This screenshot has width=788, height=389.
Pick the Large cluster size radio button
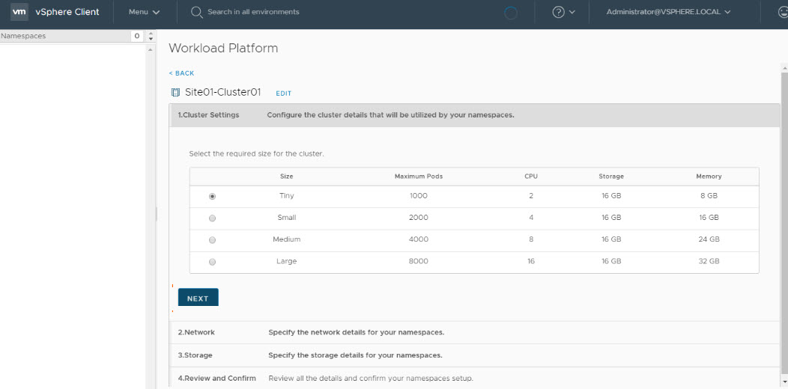click(x=213, y=262)
